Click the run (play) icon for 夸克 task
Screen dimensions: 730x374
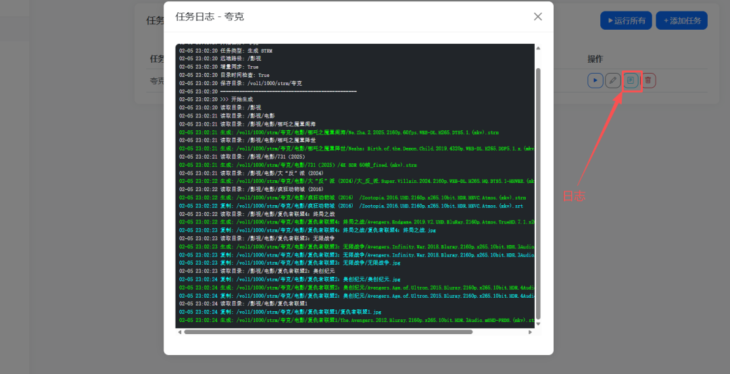pyautogui.click(x=595, y=80)
